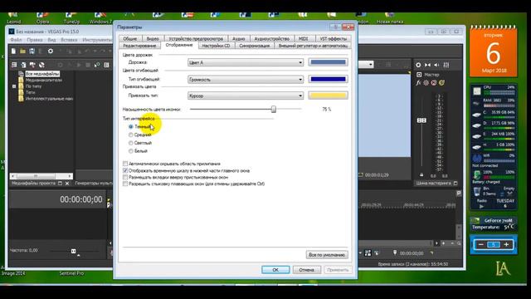This screenshot has height=299, width=531.
Task: Click the downmix output icon in Master bus
Action: (x=427, y=65)
